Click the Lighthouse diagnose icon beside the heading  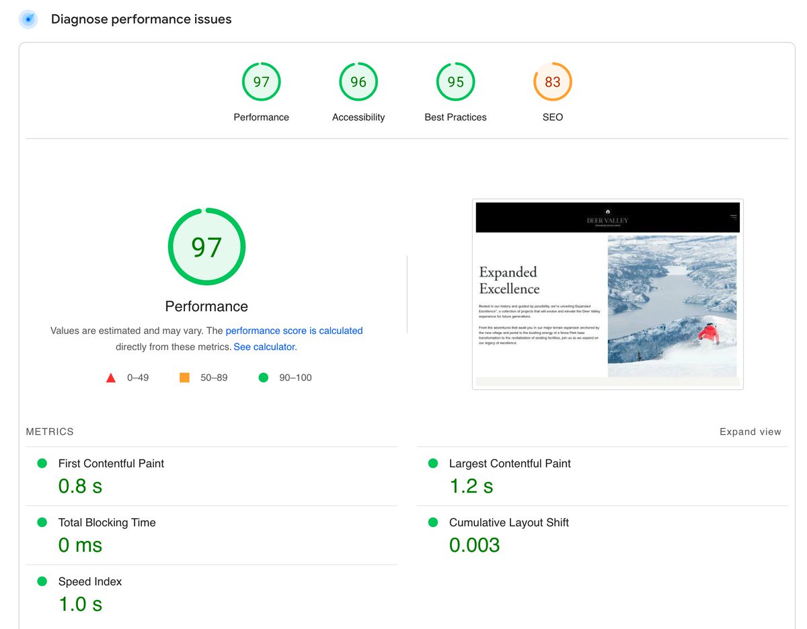pos(28,19)
